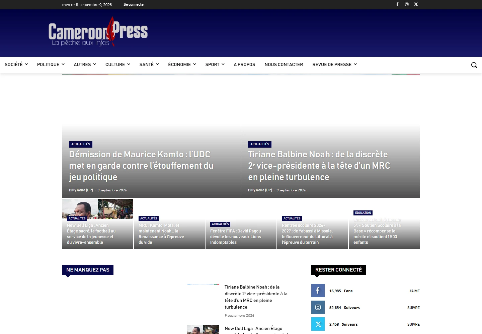
Task: Open the Rentrée scolaire 2026-2027 article
Action: coord(307,234)
